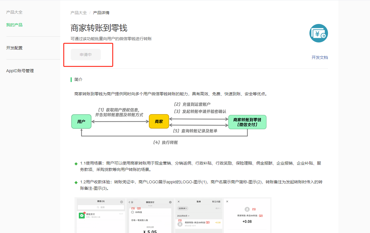Viewport: 370px width, 233px height.
Task: Click diagram label (3) 发起转账申请并验密确认
Action: (x=200, y=111)
